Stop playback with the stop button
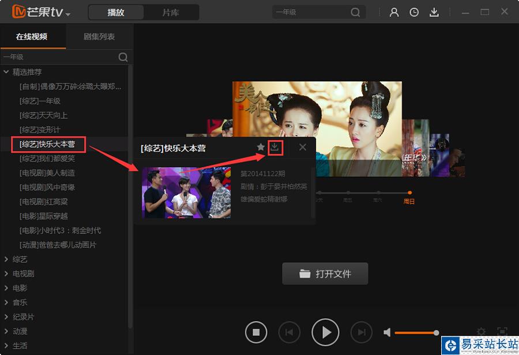Image resolution: width=519 pixels, height=355 pixels. 256,332
